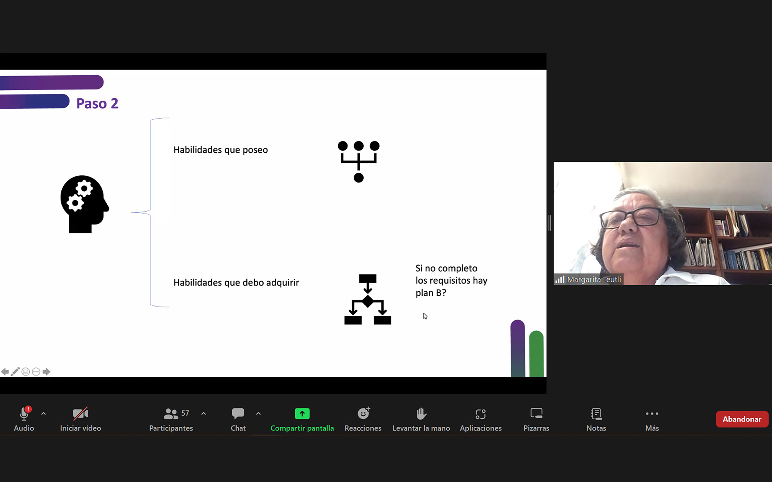Open the Pizarras whiteboard icon
Screen dimensions: 772x482
(x=536, y=414)
